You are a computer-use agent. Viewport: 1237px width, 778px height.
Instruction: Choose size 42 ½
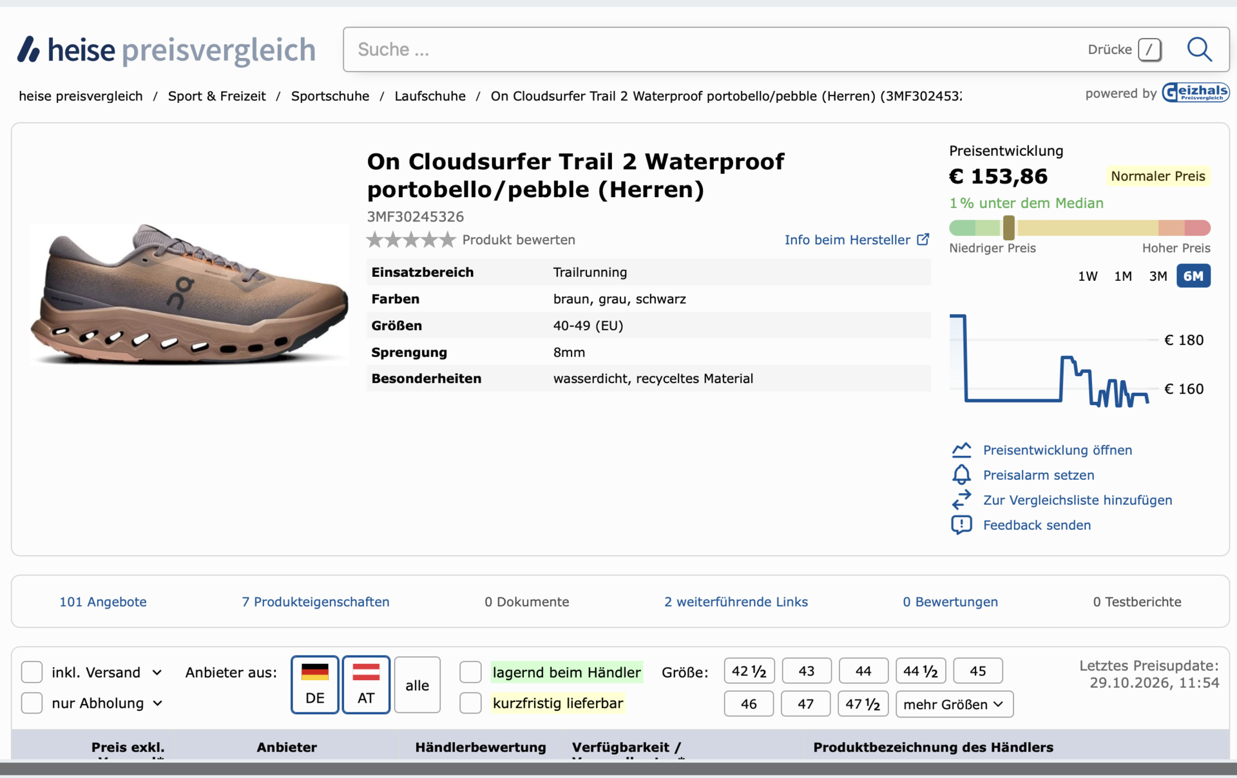(x=749, y=671)
